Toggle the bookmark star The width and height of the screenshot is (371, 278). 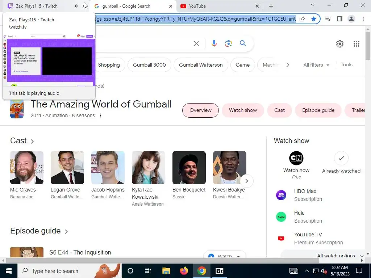314,19
